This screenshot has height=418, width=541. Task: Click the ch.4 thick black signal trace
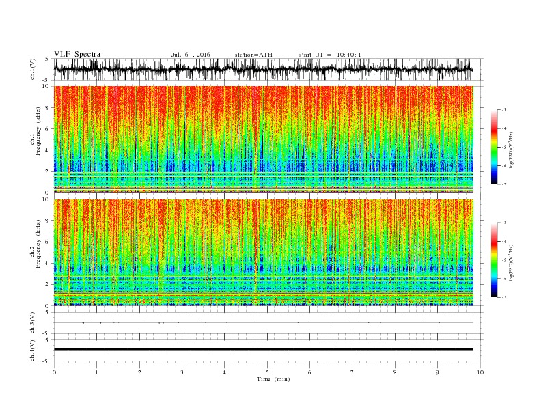click(263, 350)
